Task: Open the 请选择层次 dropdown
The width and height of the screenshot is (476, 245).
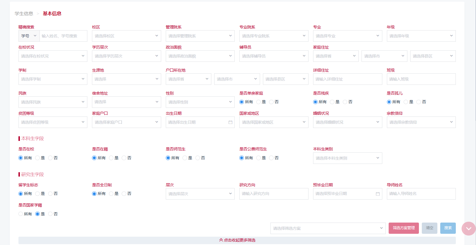Action: [x=200, y=194]
